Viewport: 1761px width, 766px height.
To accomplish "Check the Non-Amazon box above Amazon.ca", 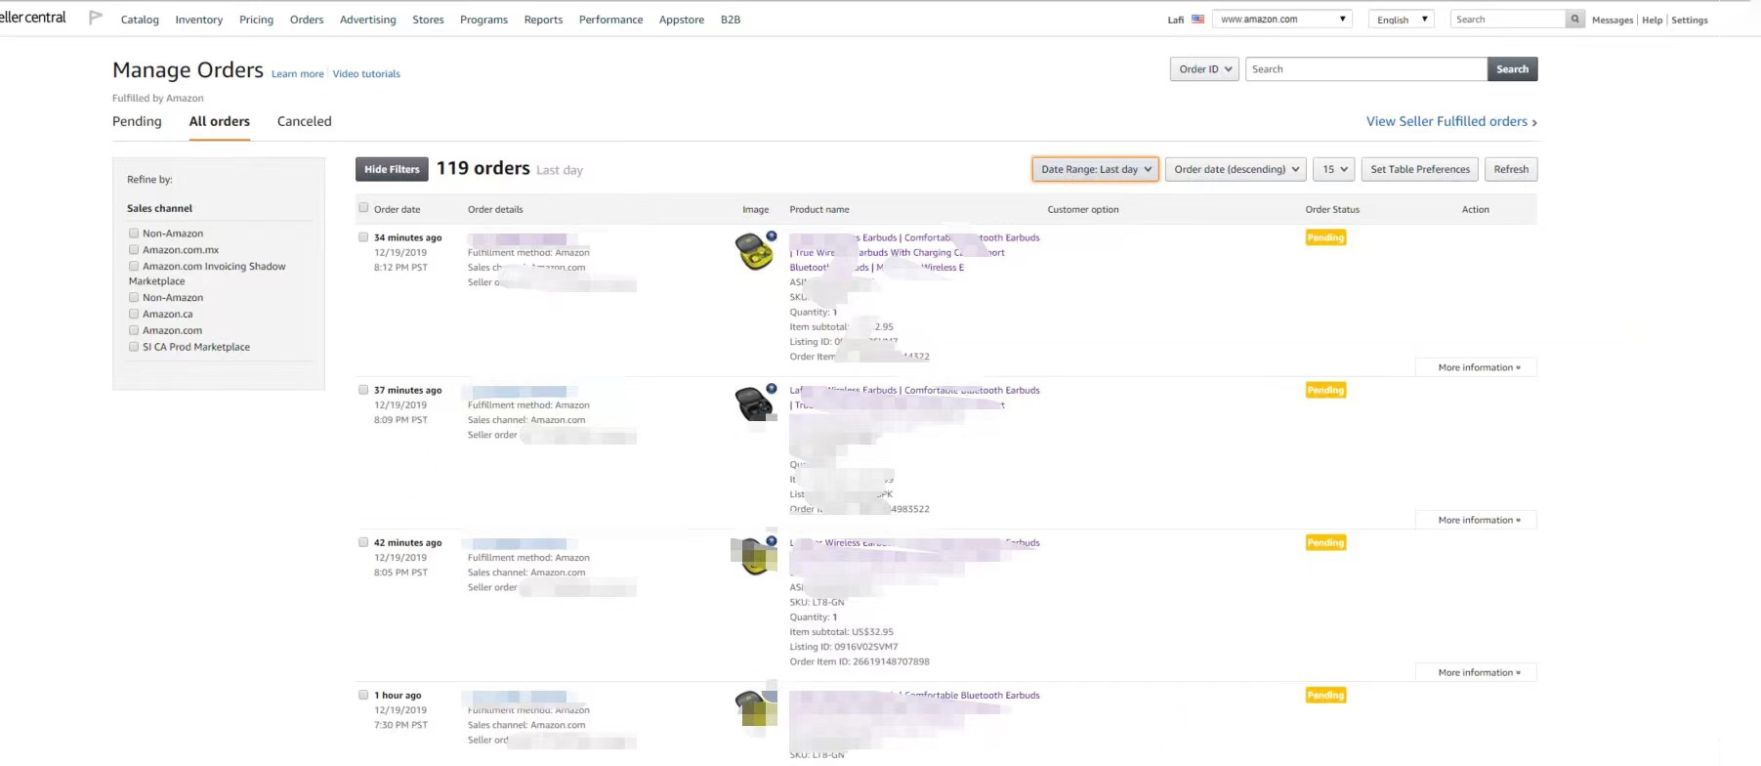I will pos(134,298).
